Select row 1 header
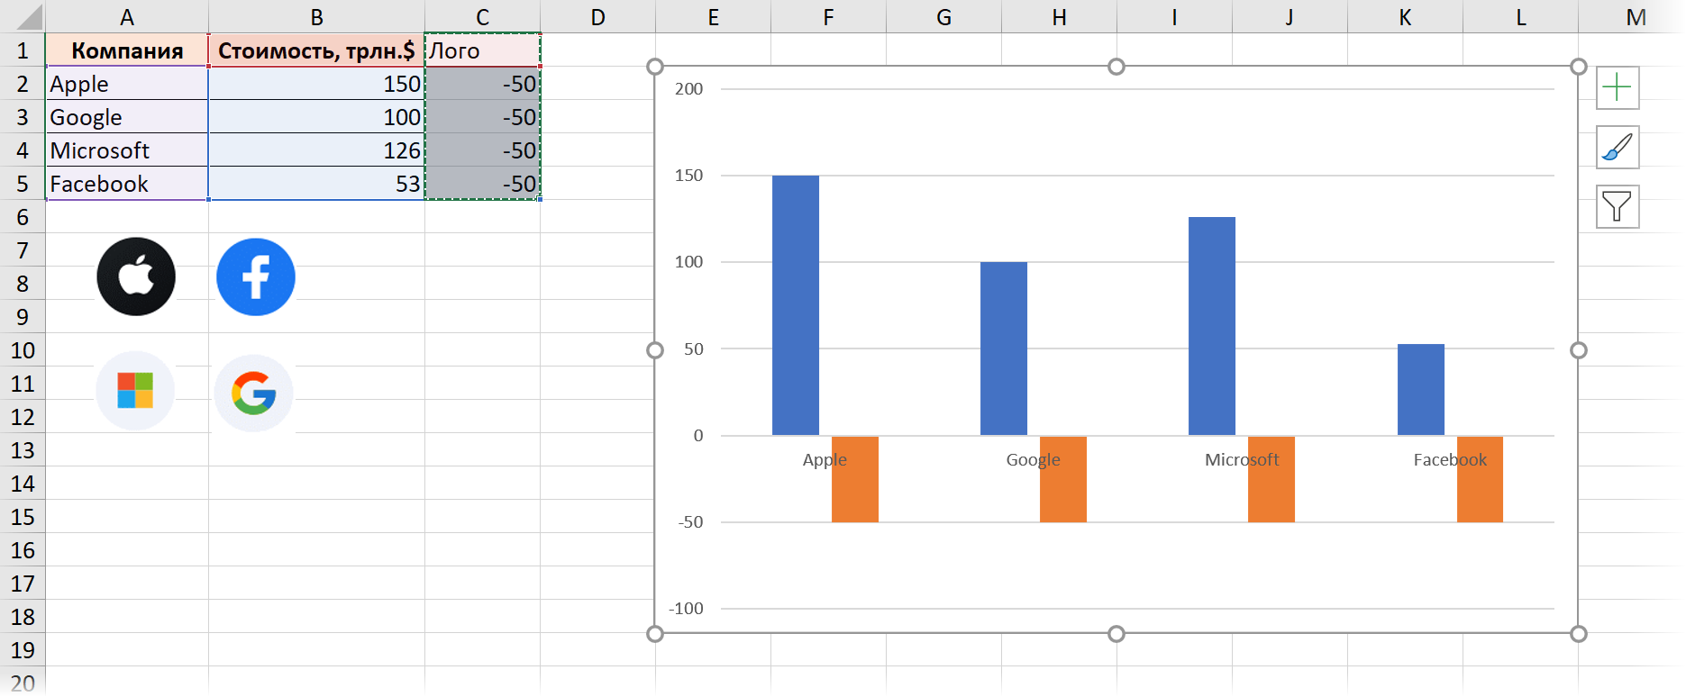 23,50
